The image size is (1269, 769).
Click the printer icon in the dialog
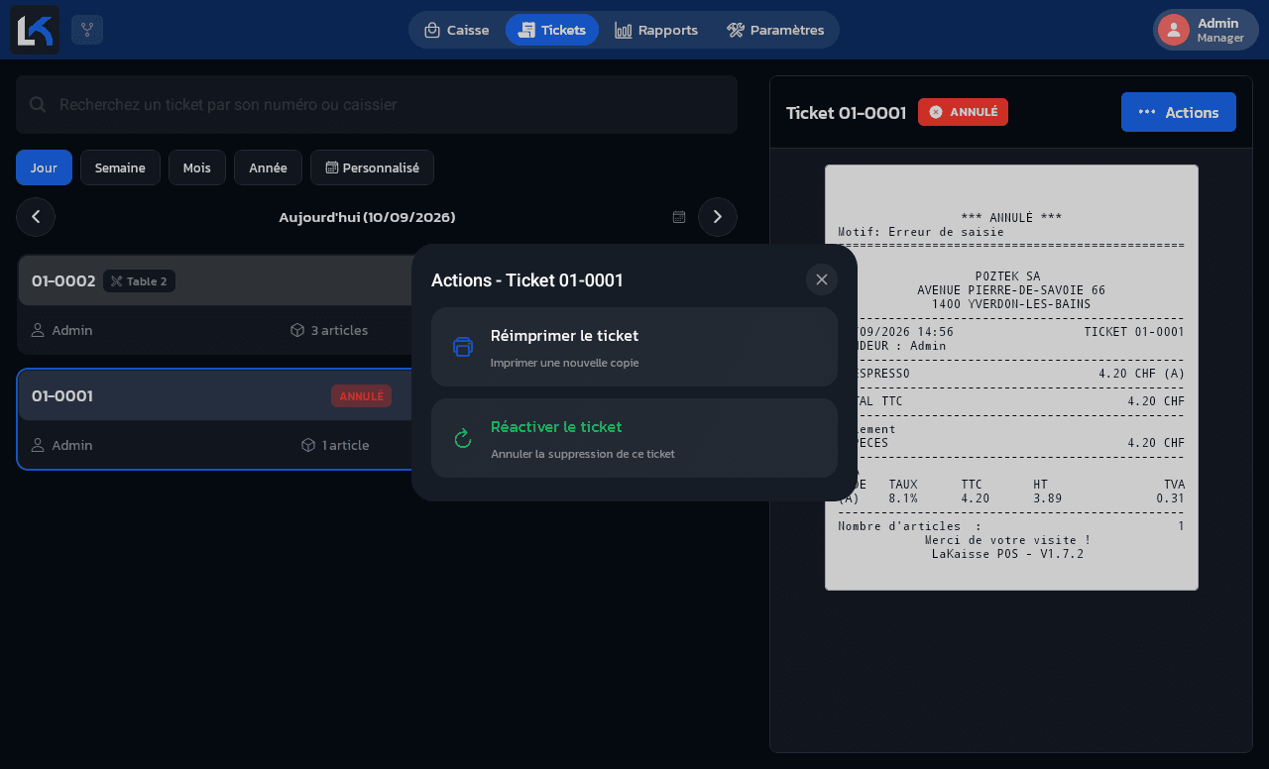[x=463, y=347]
